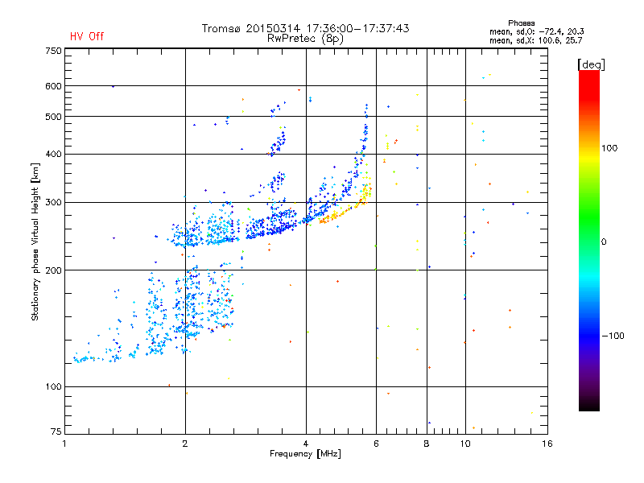The height and width of the screenshot is (483, 644).
Task: Click the Tromsø date-time plot title
Action: tap(305, 28)
